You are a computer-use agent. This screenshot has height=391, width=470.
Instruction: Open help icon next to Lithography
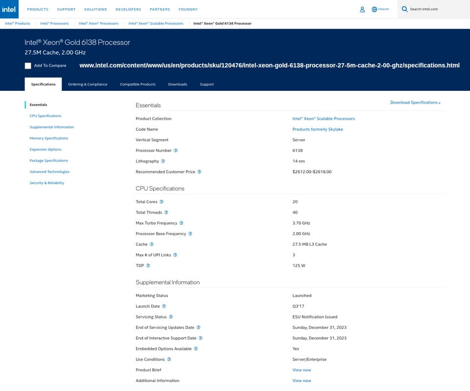point(163,161)
